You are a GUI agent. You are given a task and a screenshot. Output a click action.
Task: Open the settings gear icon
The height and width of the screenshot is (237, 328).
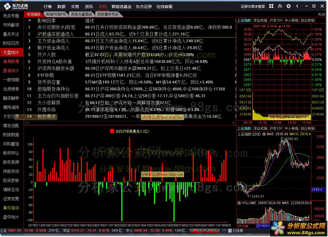click(x=288, y=6)
